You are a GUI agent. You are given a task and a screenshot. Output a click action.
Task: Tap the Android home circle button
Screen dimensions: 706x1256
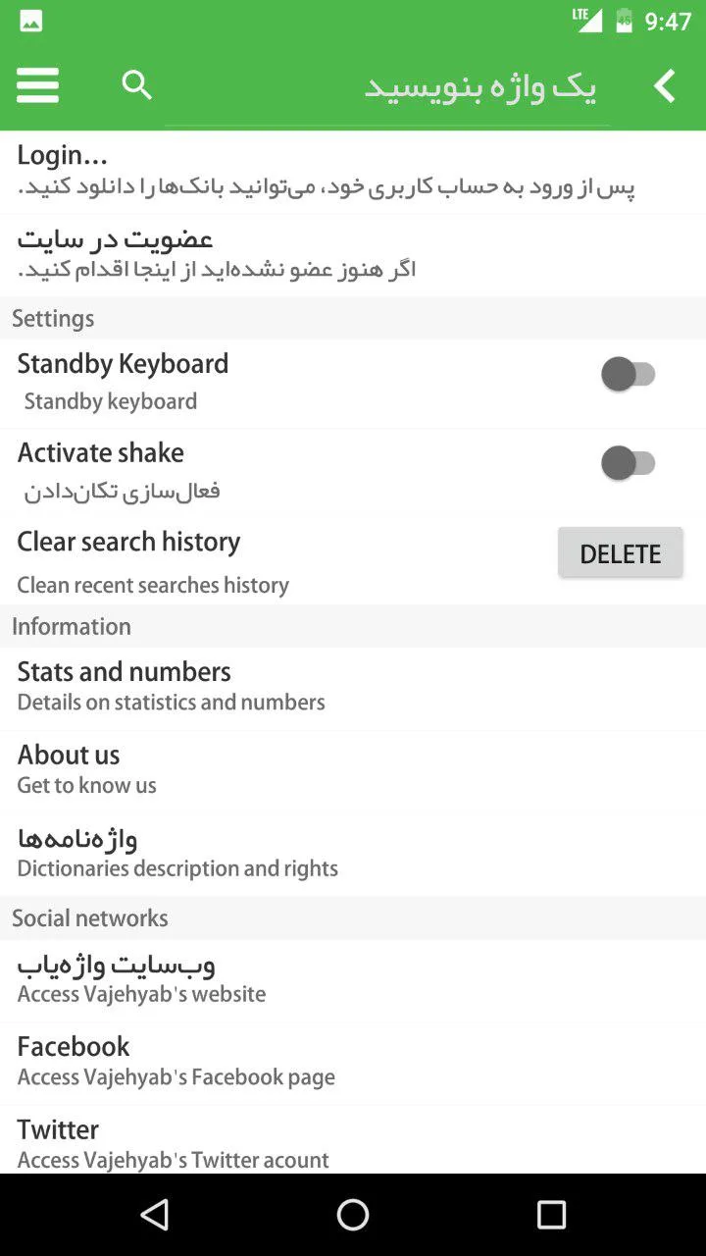(x=353, y=1215)
